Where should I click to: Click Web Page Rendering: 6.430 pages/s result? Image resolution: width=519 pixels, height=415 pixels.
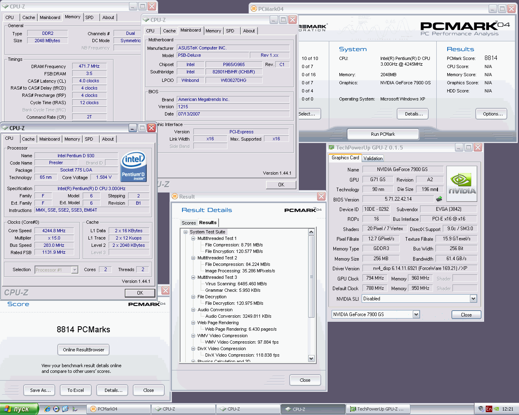point(241,329)
